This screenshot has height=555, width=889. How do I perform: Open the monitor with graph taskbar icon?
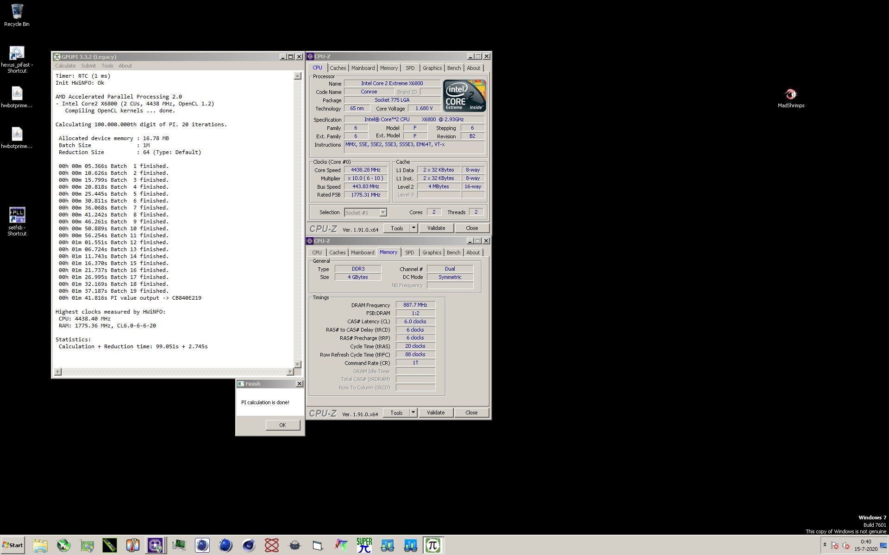(x=179, y=546)
